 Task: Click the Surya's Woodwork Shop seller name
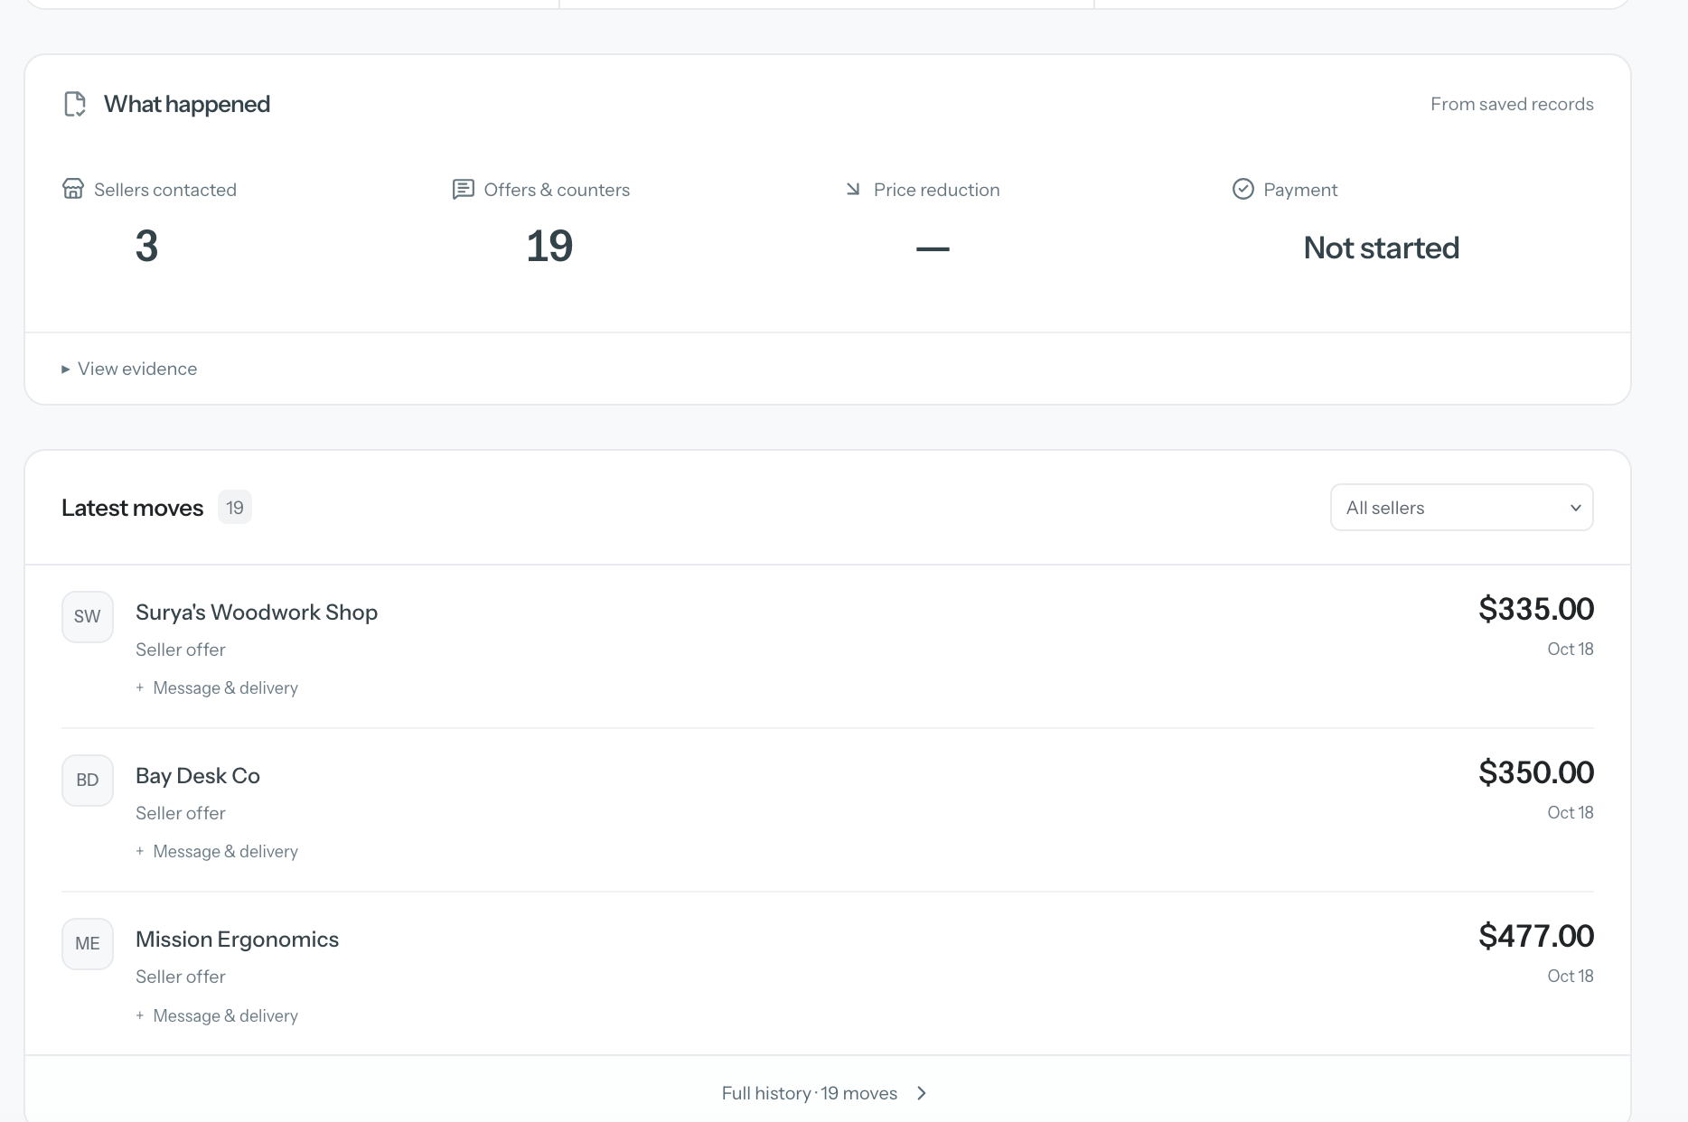257,612
